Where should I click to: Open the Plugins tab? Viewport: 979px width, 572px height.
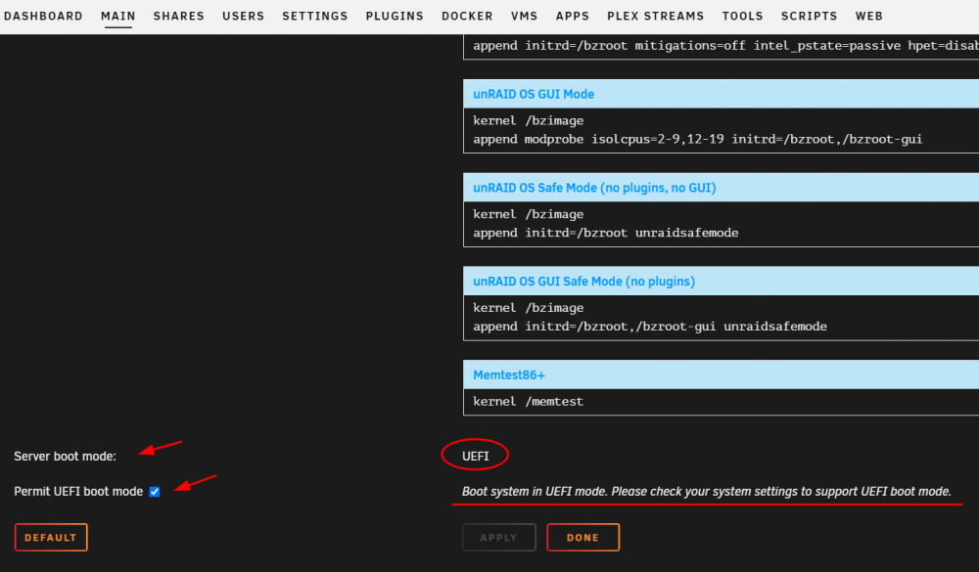pyautogui.click(x=395, y=17)
